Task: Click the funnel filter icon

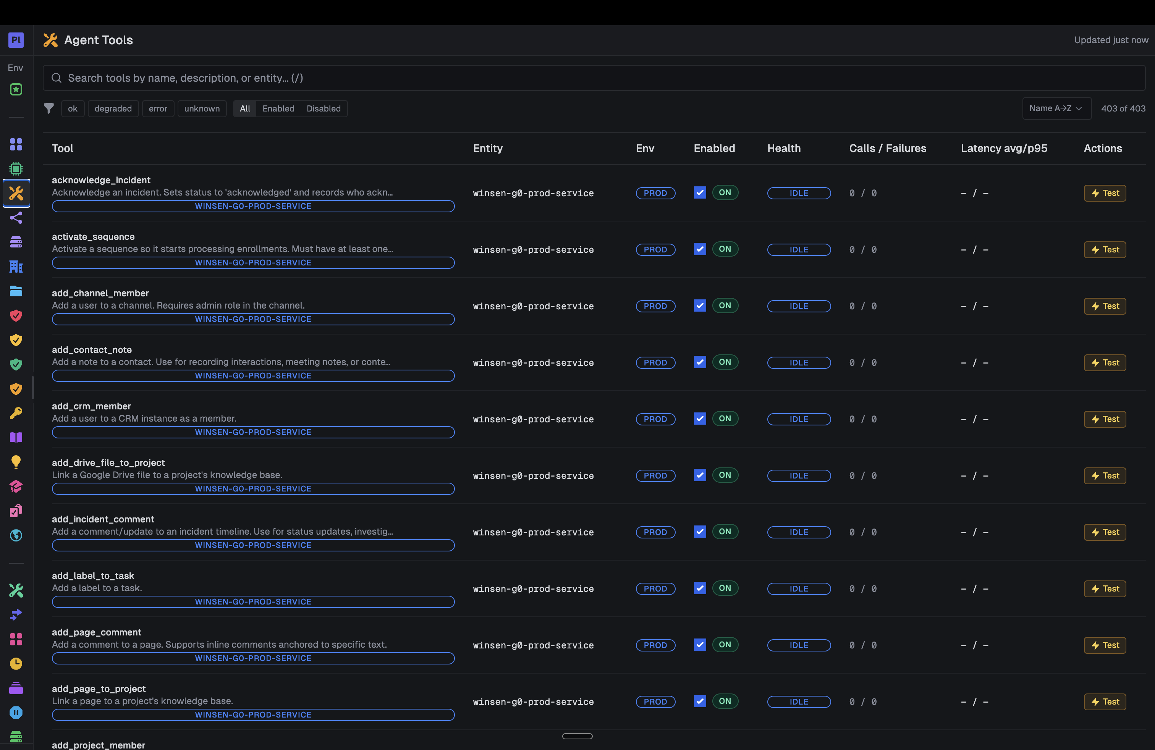Action: (x=49, y=108)
